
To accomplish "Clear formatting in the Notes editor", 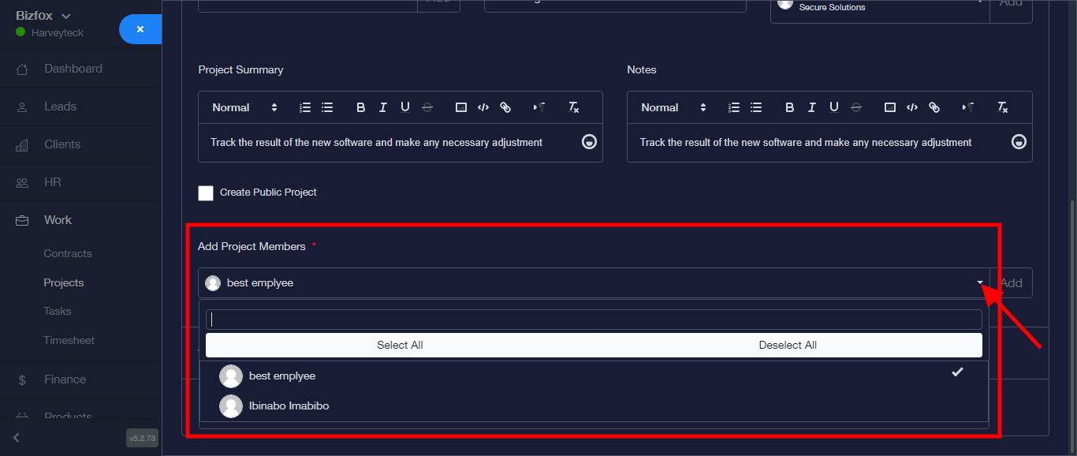I will coord(1002,107).
